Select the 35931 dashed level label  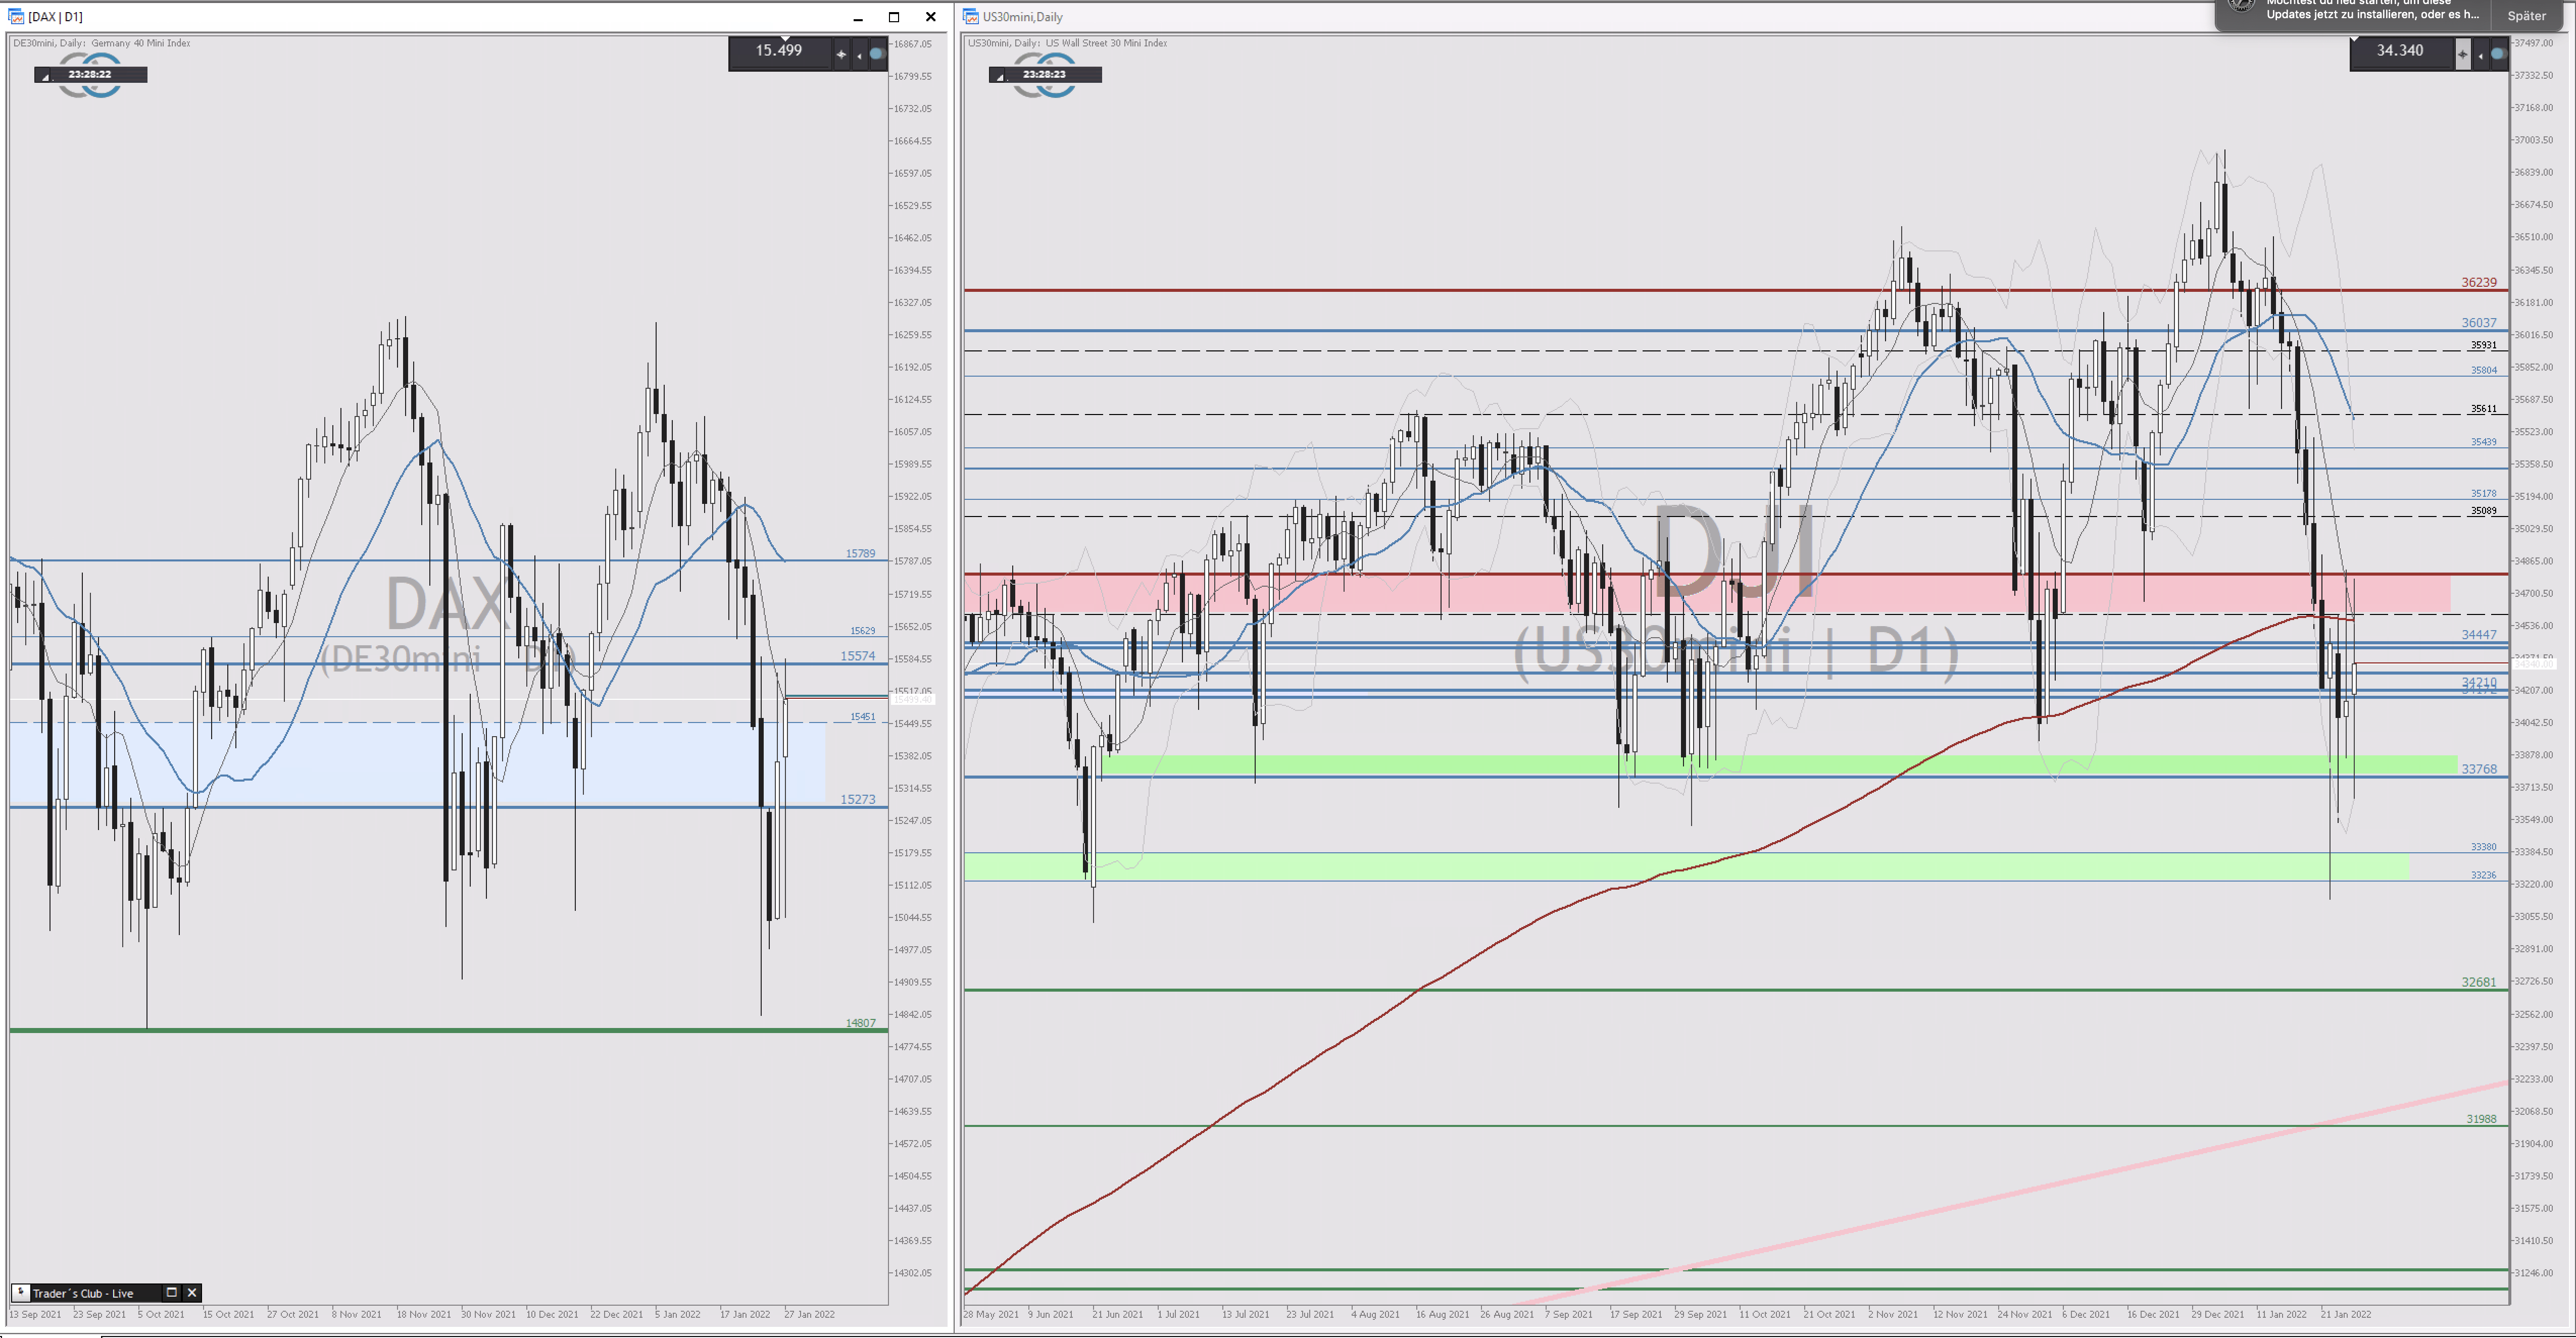click(2484, 345)
